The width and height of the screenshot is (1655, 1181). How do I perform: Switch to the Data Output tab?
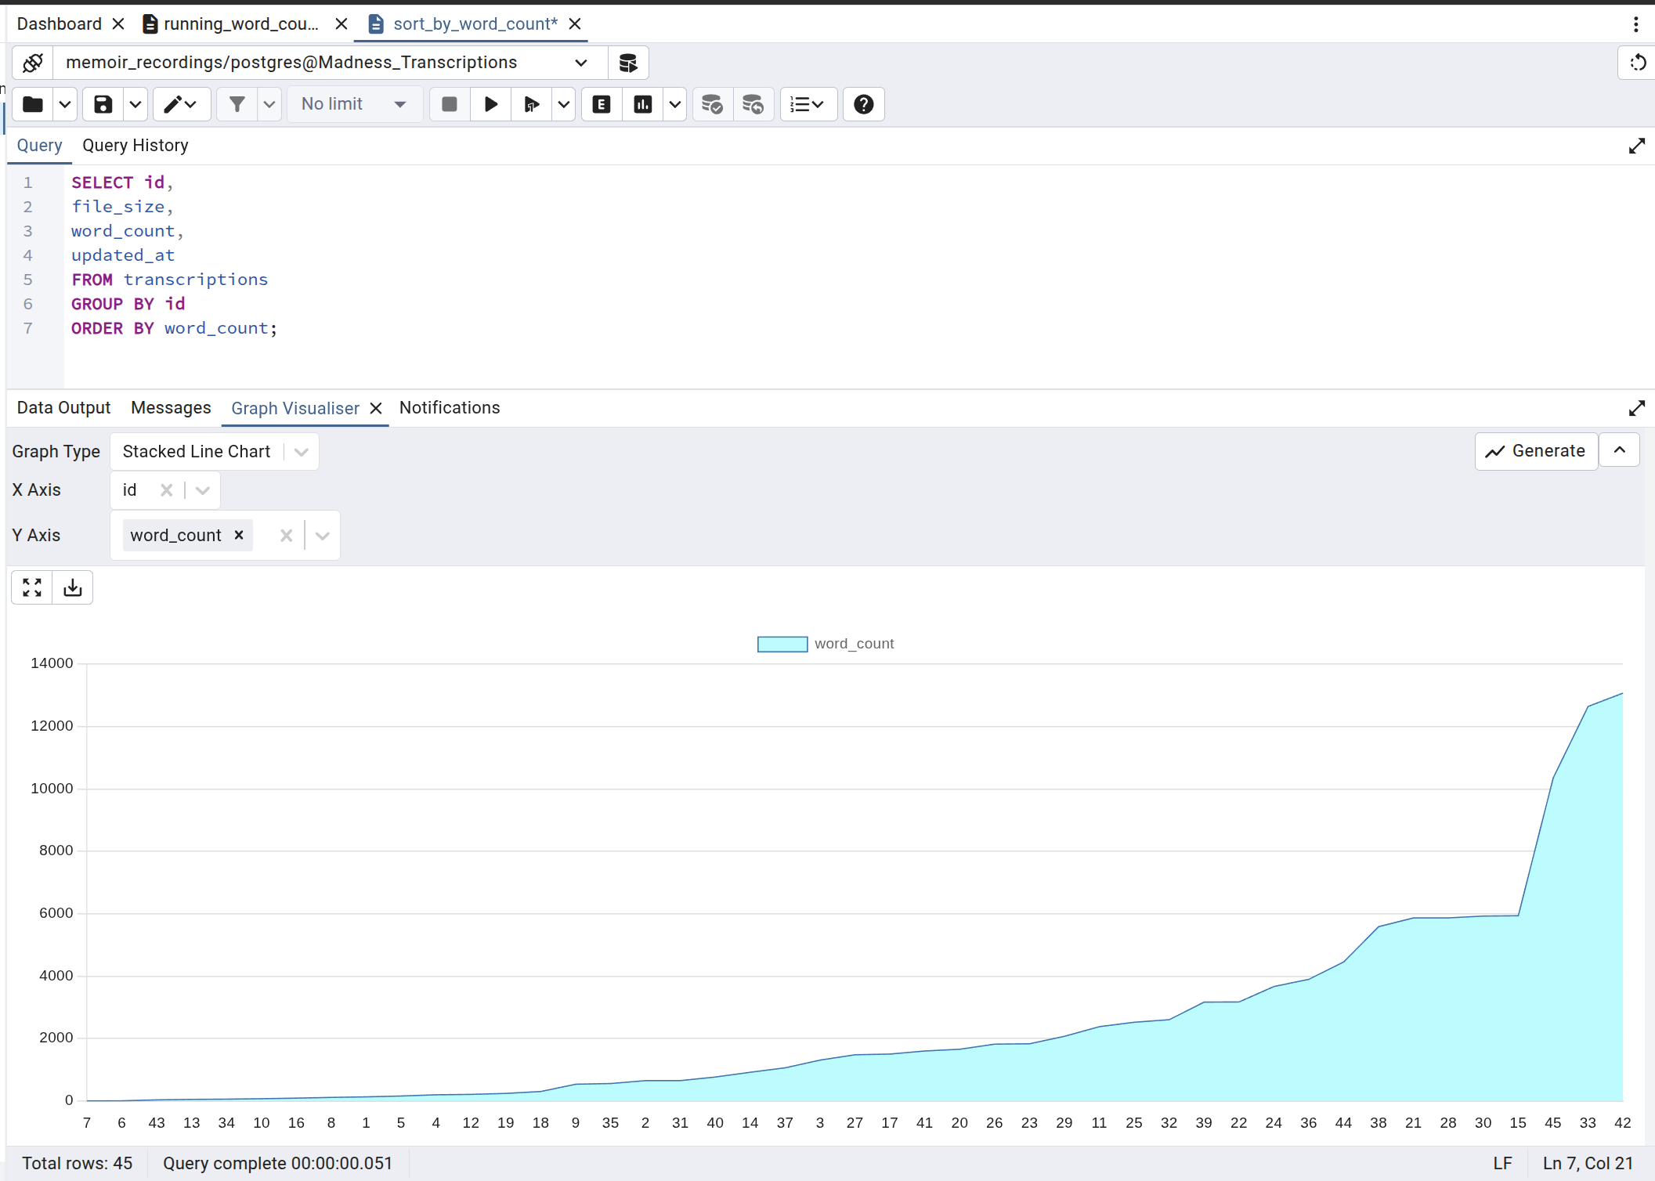click(63, 408)
